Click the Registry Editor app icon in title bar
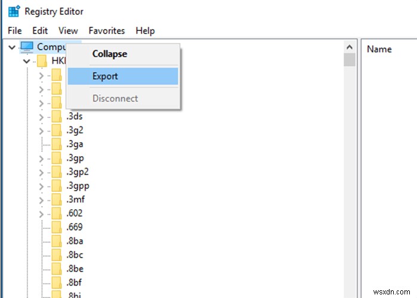 (14, 11)
